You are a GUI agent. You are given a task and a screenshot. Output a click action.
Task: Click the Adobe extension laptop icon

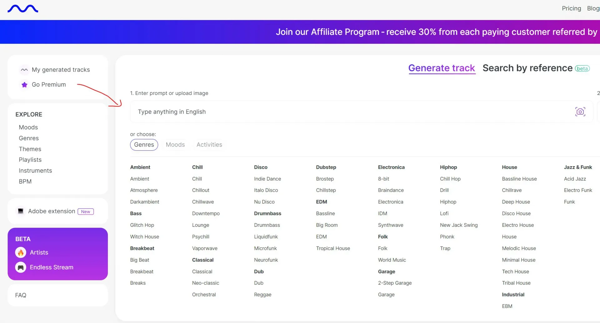point(21,211)
